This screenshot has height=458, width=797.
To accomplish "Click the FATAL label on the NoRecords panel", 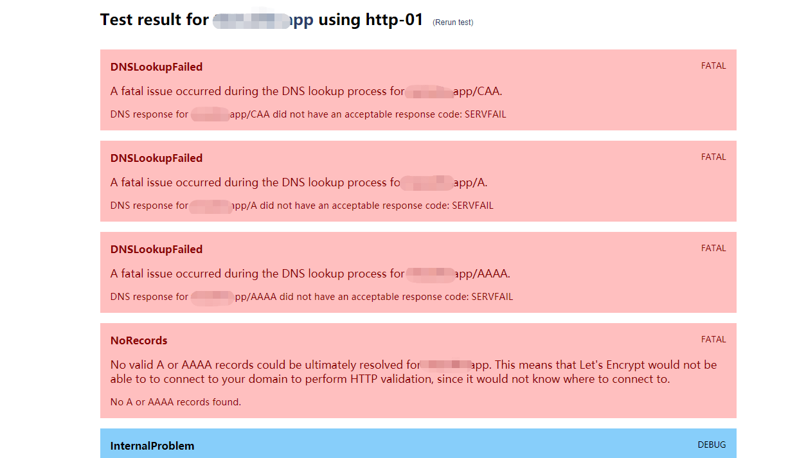I will click(x=713, y=339).
